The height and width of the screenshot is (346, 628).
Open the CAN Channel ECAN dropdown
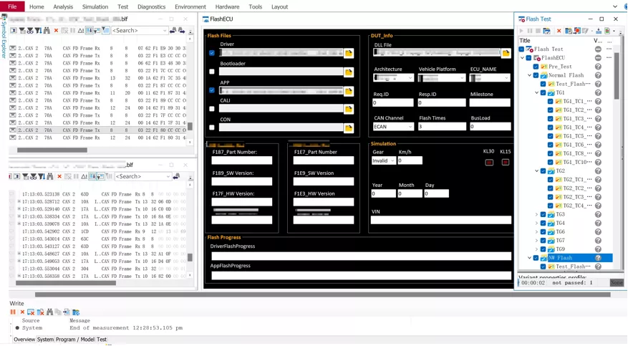pyautogui.click(x=393, y=127)
